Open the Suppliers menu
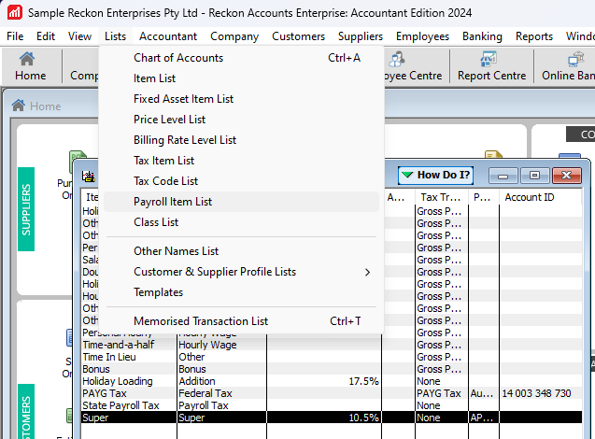 [361, 36]
